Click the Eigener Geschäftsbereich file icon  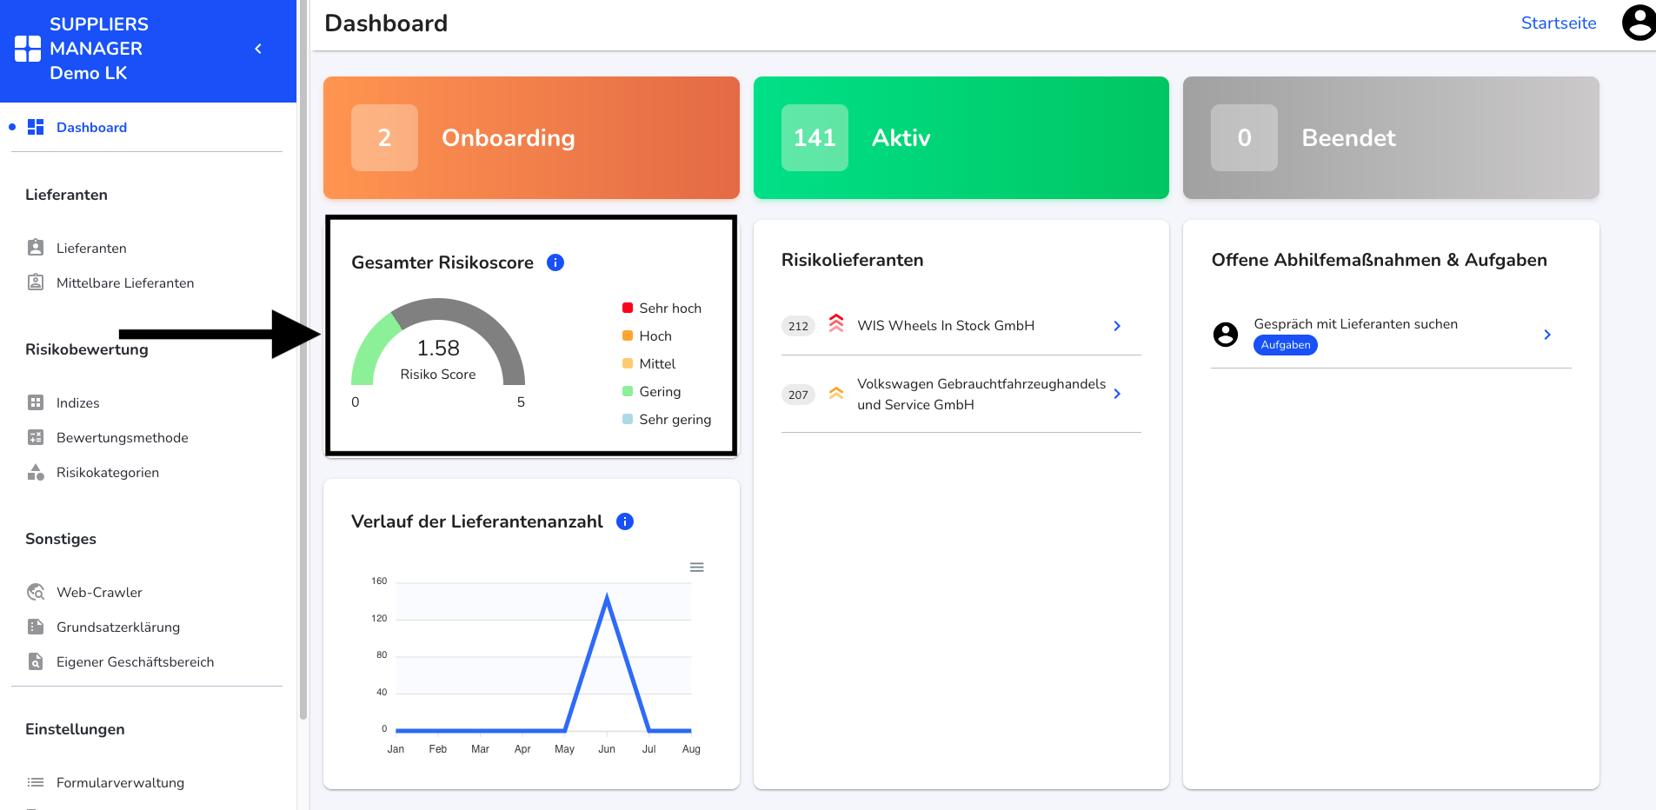(x=36, y=661)
